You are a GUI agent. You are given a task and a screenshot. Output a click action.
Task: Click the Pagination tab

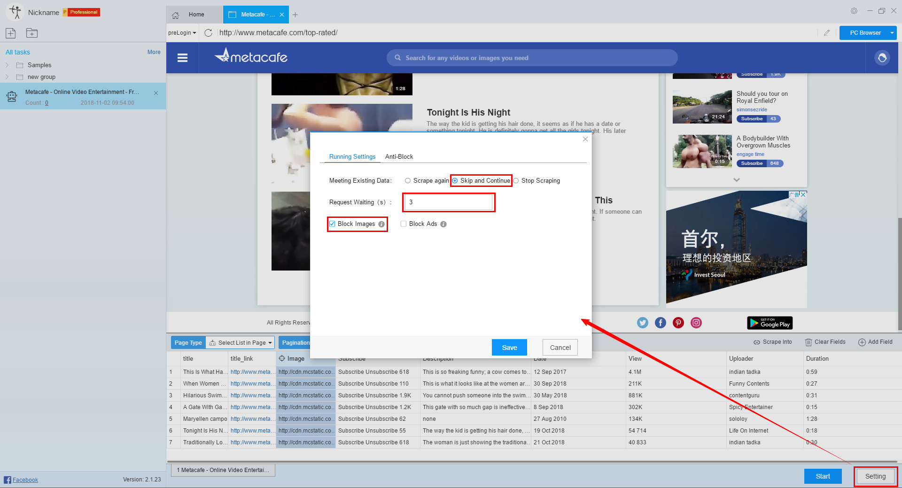pyautogui.click(x=295, y=343)
